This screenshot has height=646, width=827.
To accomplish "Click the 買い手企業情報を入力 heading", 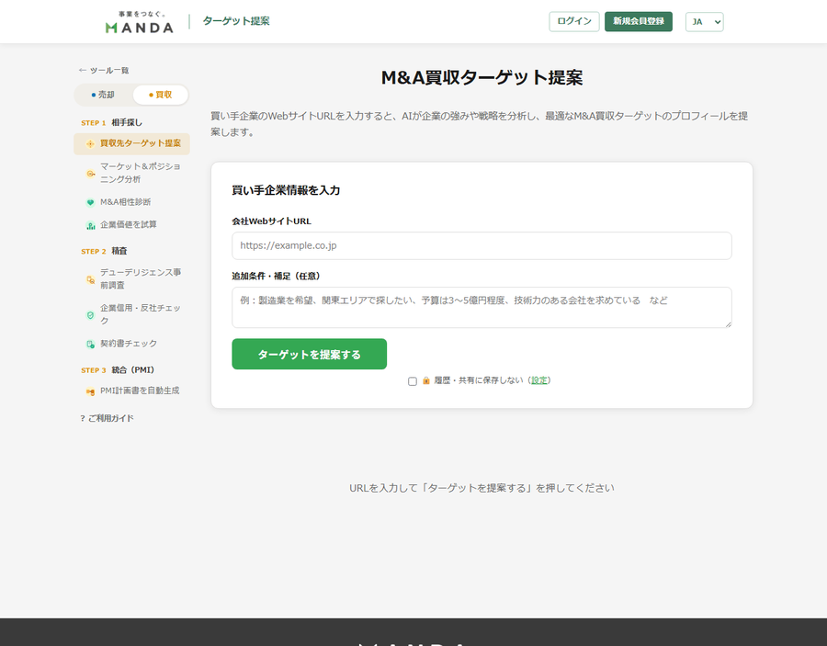I will pyautogui.click(x=286, y=190).
